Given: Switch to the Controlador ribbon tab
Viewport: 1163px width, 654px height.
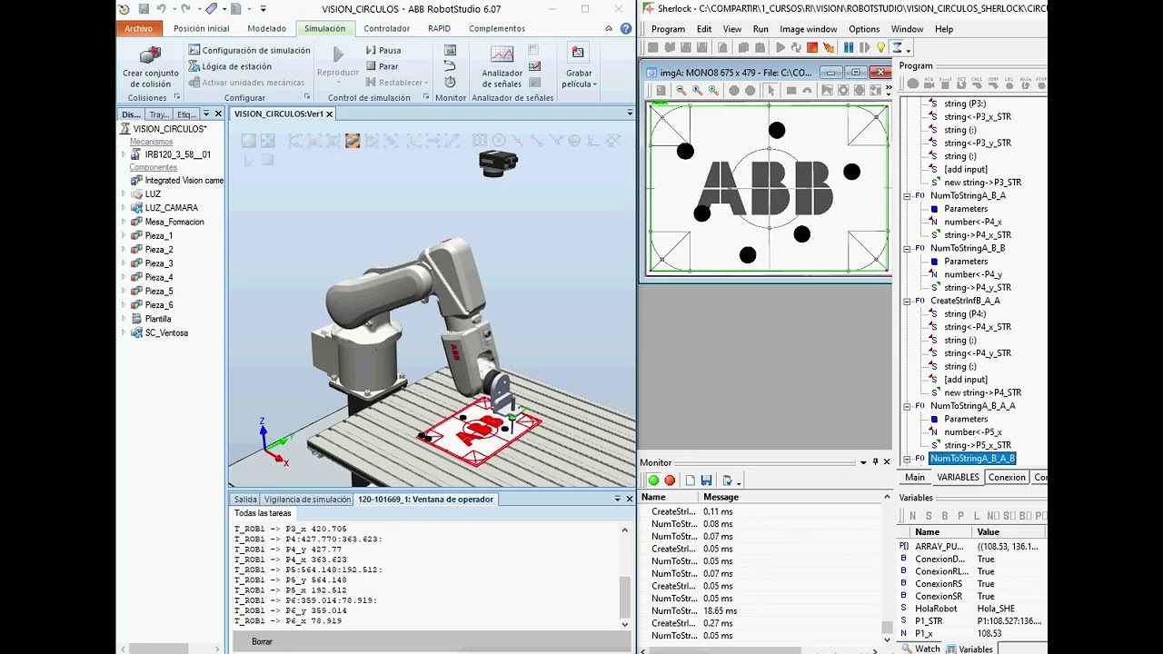Looking at the screenshot, I should 386,28.
